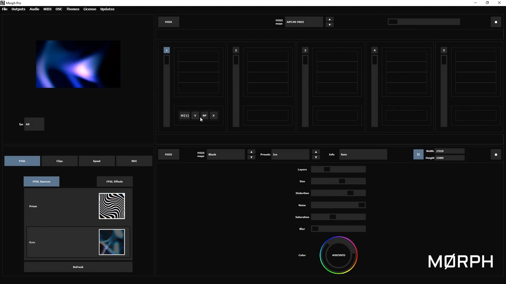Click the fps field showing 60
The image size is (506, 284).
coord(34,124)
